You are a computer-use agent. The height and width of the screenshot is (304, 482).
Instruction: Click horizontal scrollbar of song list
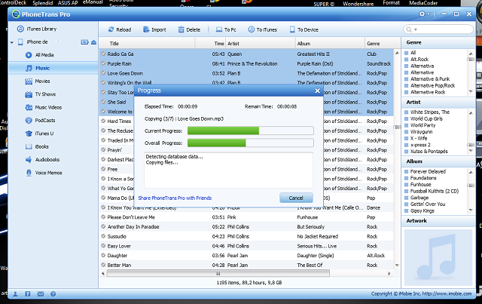pyautogui.click(x=218, y=274)
